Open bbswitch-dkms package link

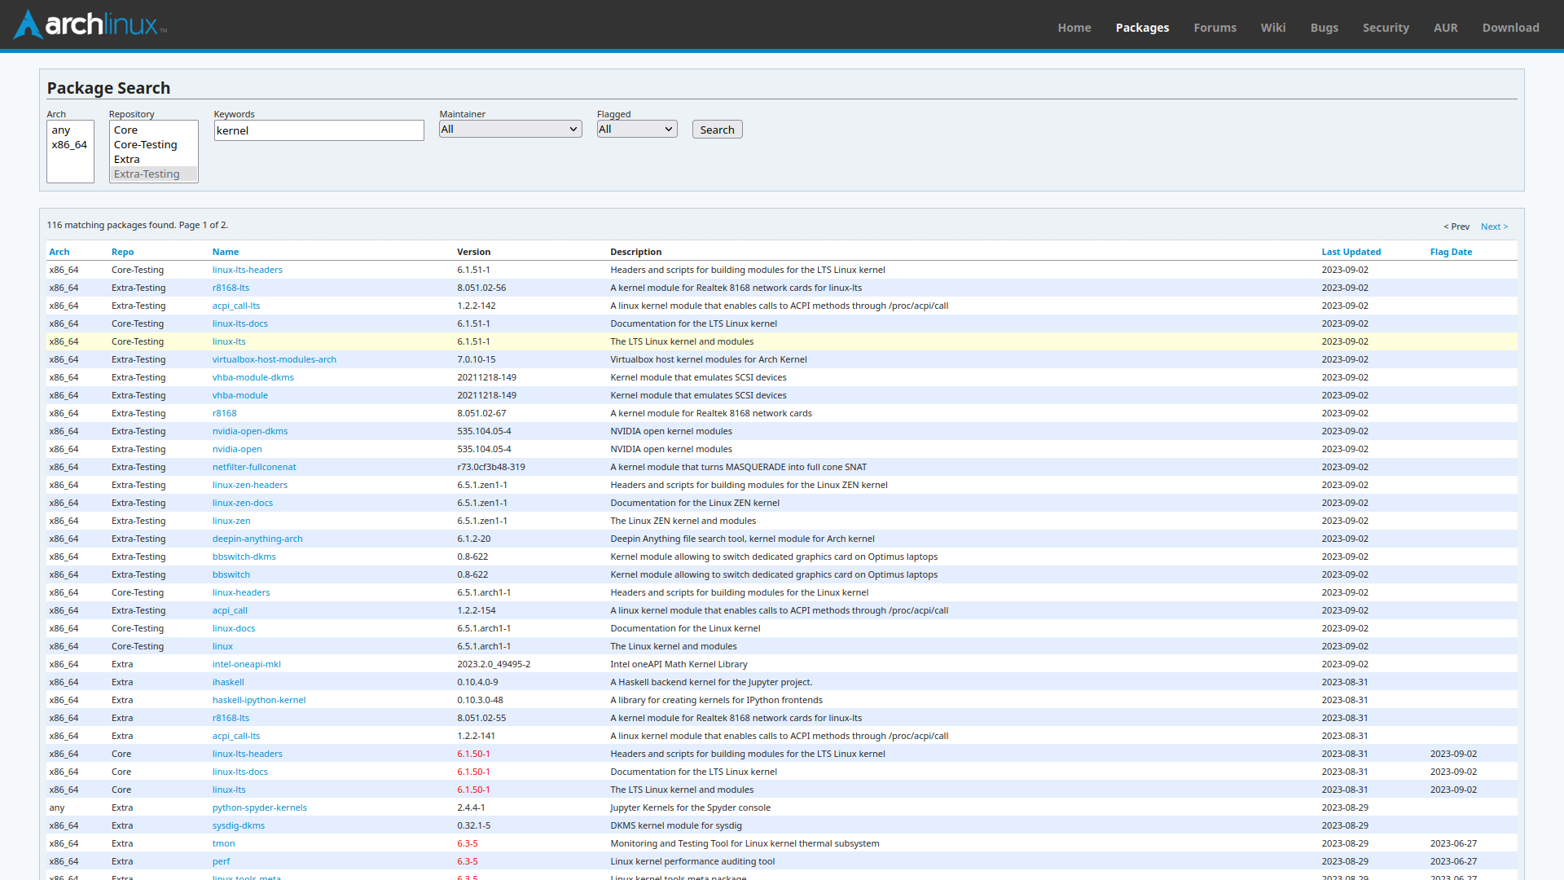[244, 557]
